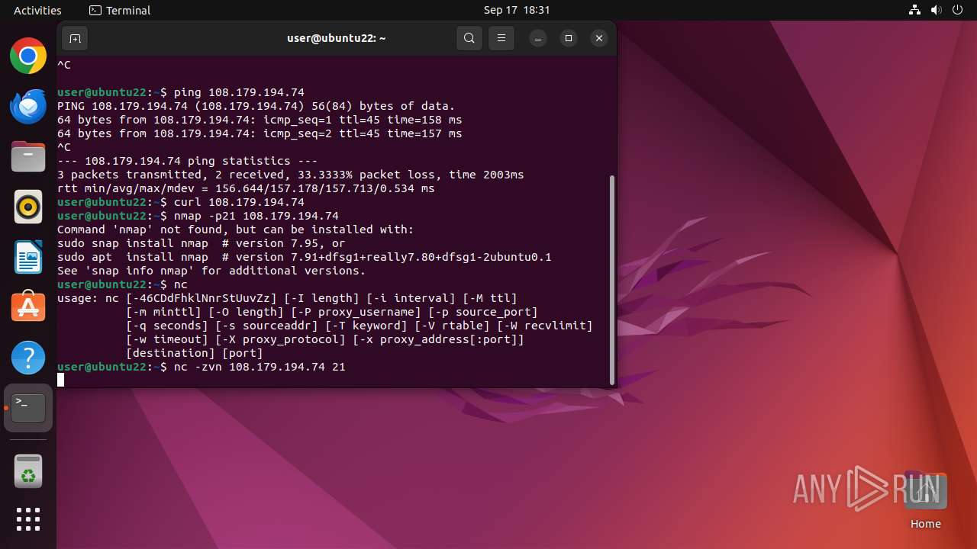Open terminal search

tap(469, 38)
